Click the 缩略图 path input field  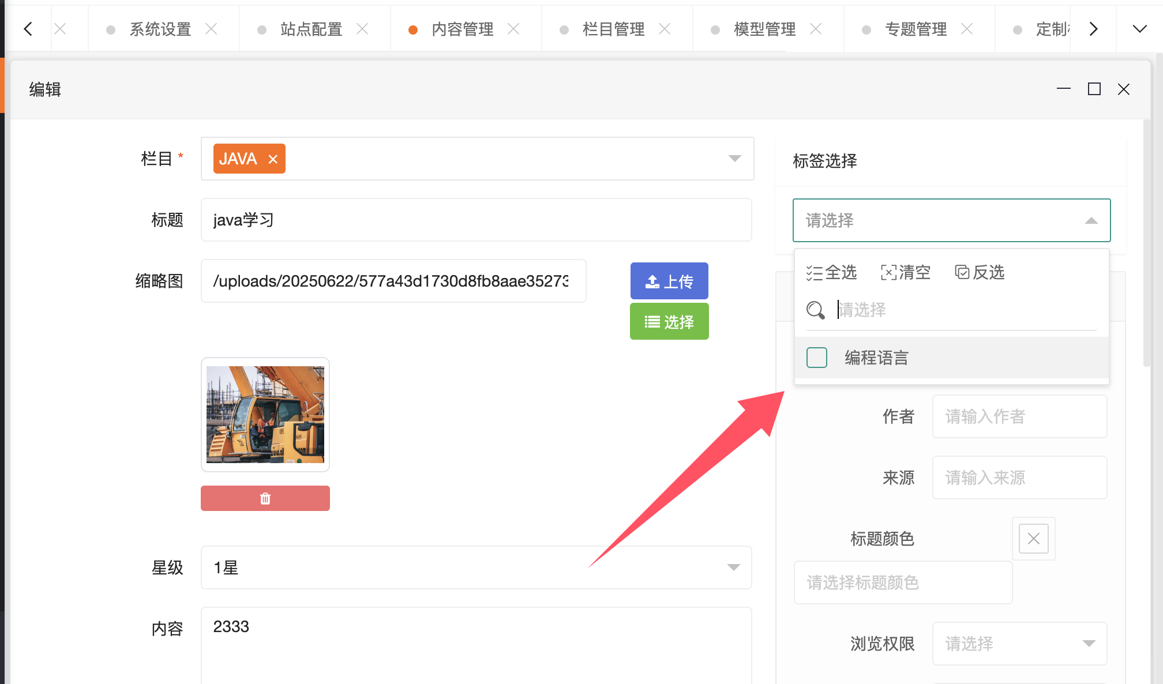[x=393, y=281]
